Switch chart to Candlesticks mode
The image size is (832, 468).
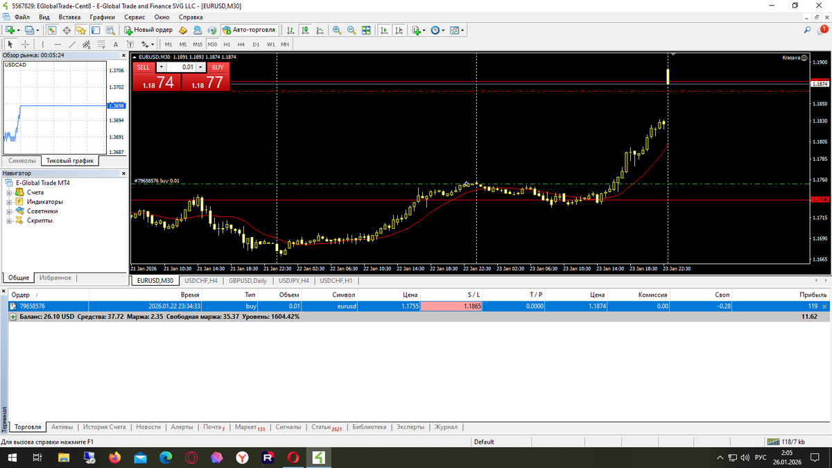[x=305, y=30]
